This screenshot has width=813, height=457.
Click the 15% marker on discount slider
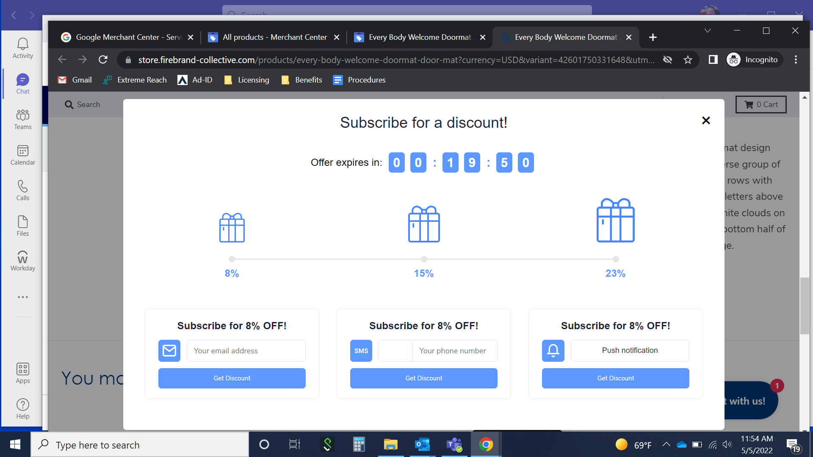(424, 259)
